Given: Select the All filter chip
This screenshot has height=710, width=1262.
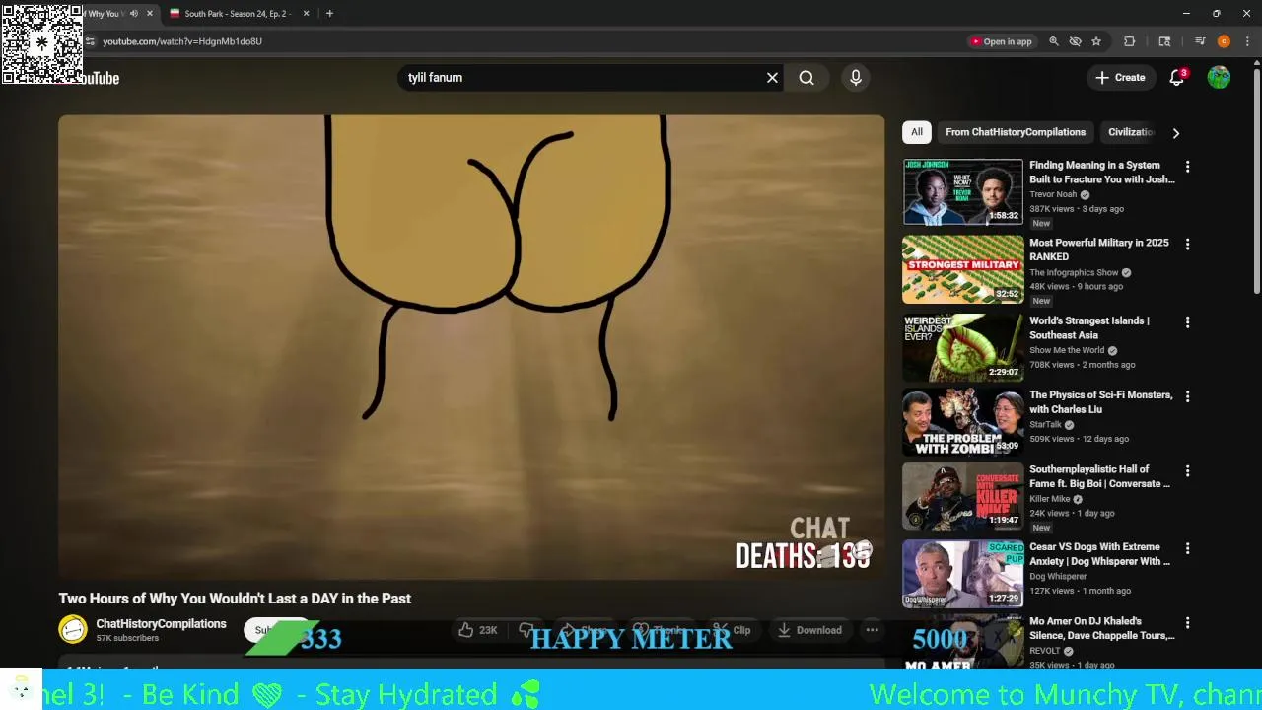Looking at the screenshot, I should [x=917, y=132].
